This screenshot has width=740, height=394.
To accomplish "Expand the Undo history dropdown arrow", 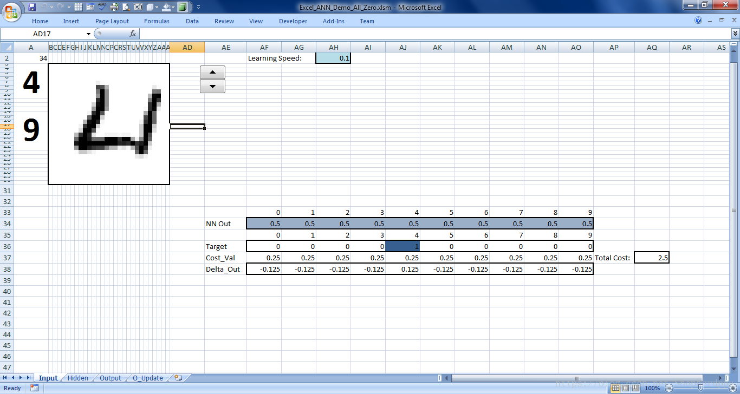I will point(51,7).
